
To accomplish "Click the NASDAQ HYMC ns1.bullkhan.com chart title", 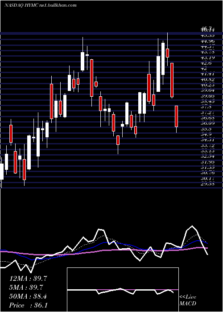I will [x=41, y=5].
